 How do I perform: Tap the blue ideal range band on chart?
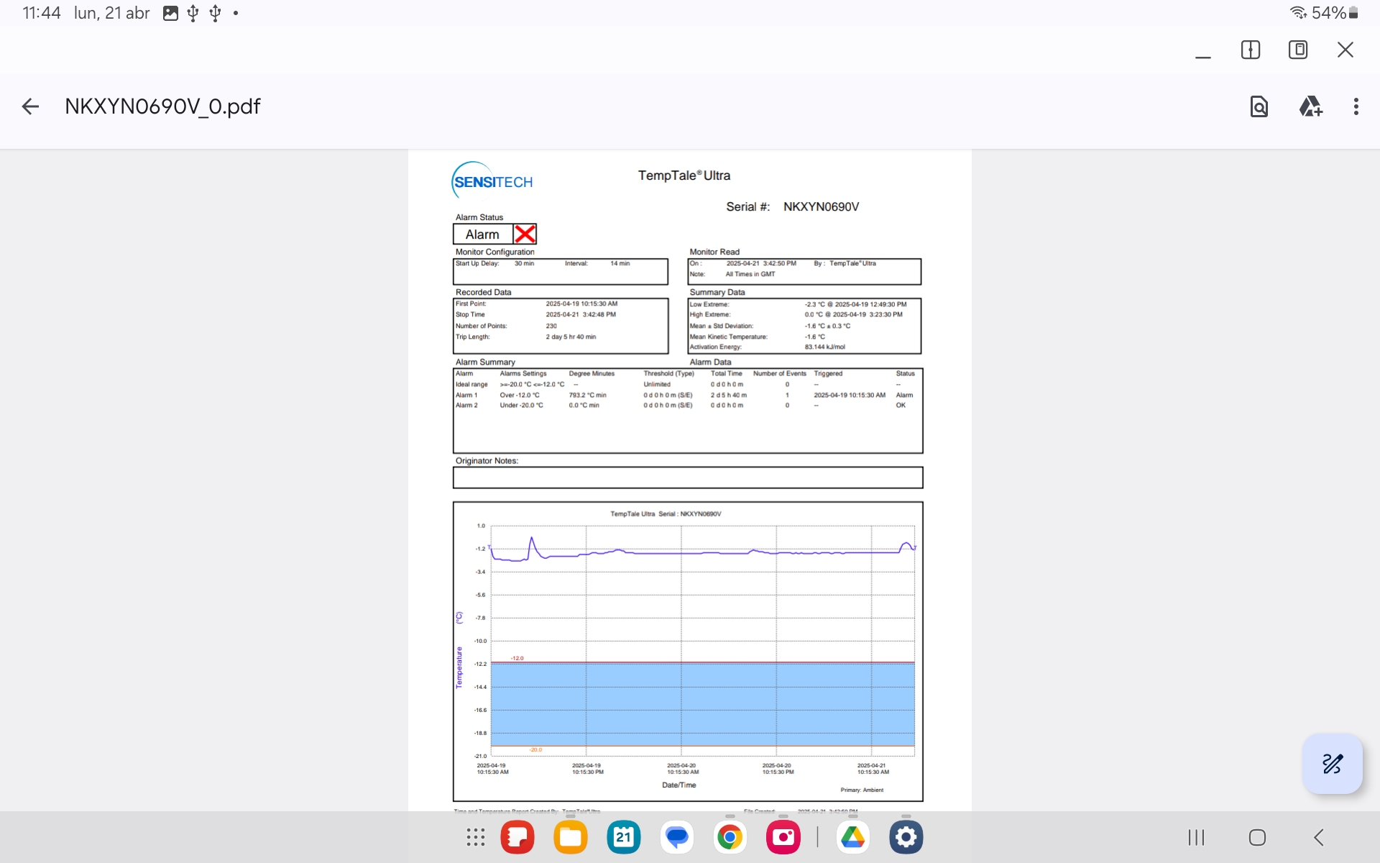702,704
